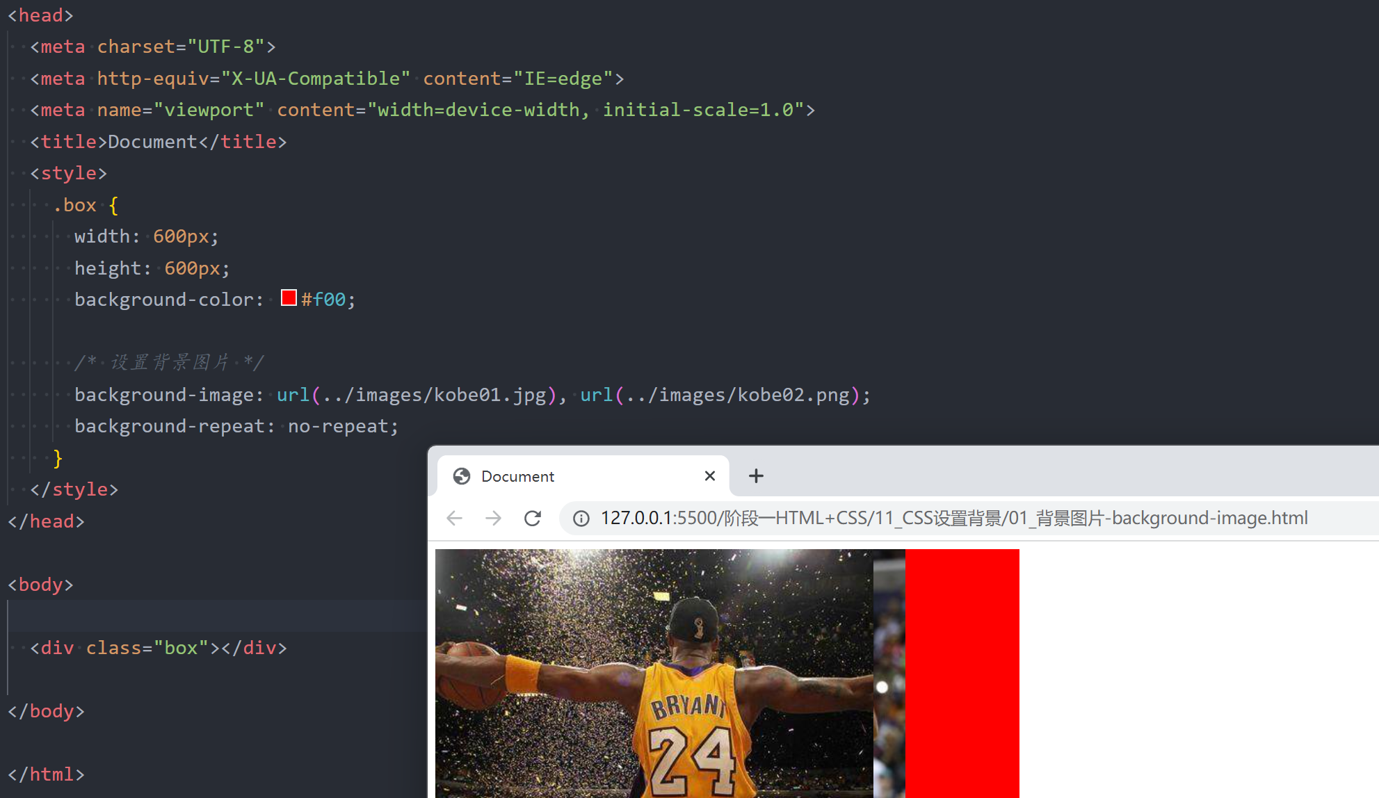Viewport: 1379px width, 798px height.
Task: Click the X-UA-Compatible meta line
Action: coord(327,79)
